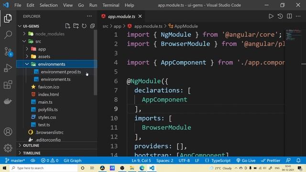The width and height of the screenshot is (306, 172).
Task: Run the file with the play icon
Action: (271, 16)
